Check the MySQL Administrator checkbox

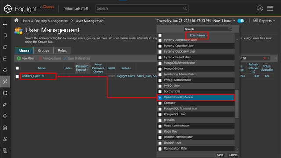(x=160, y=80)
